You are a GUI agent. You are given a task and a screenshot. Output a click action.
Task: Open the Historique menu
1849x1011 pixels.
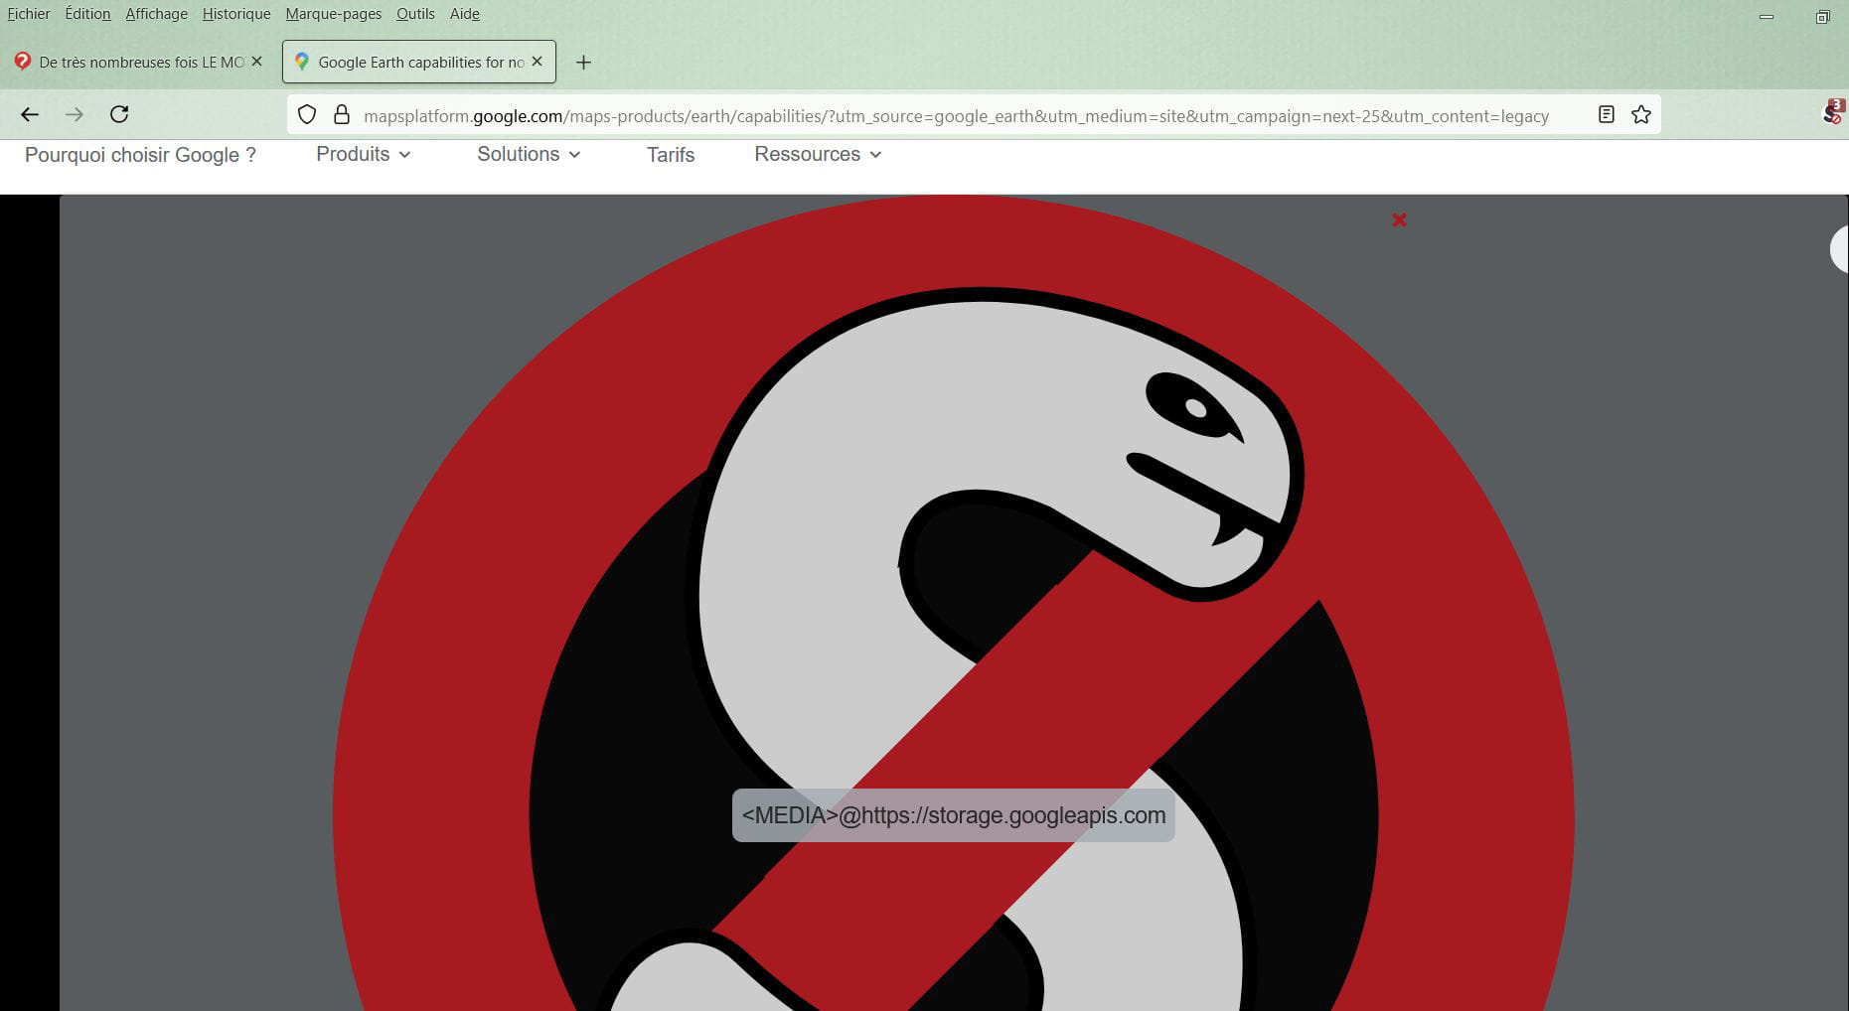tap(236, 14)
